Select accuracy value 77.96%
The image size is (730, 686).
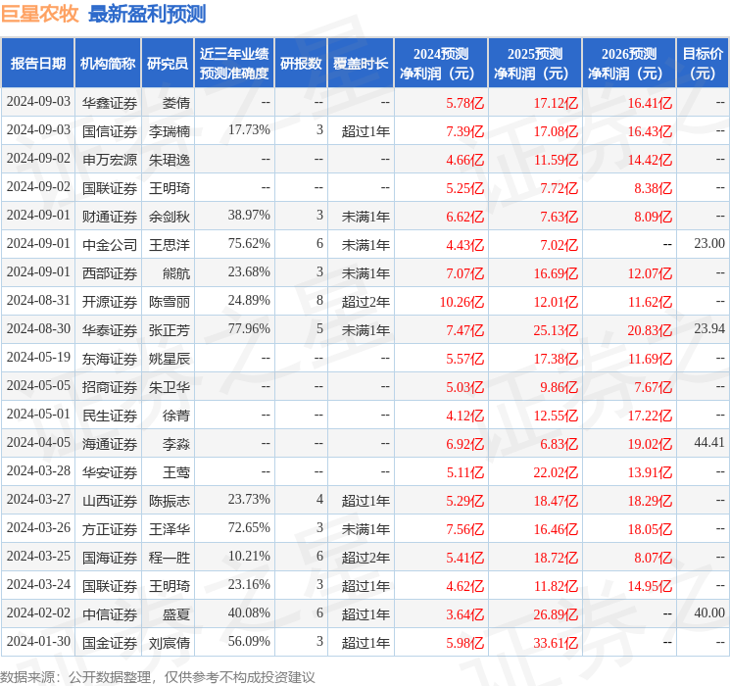pyautogui.click(x=249, y=329)
